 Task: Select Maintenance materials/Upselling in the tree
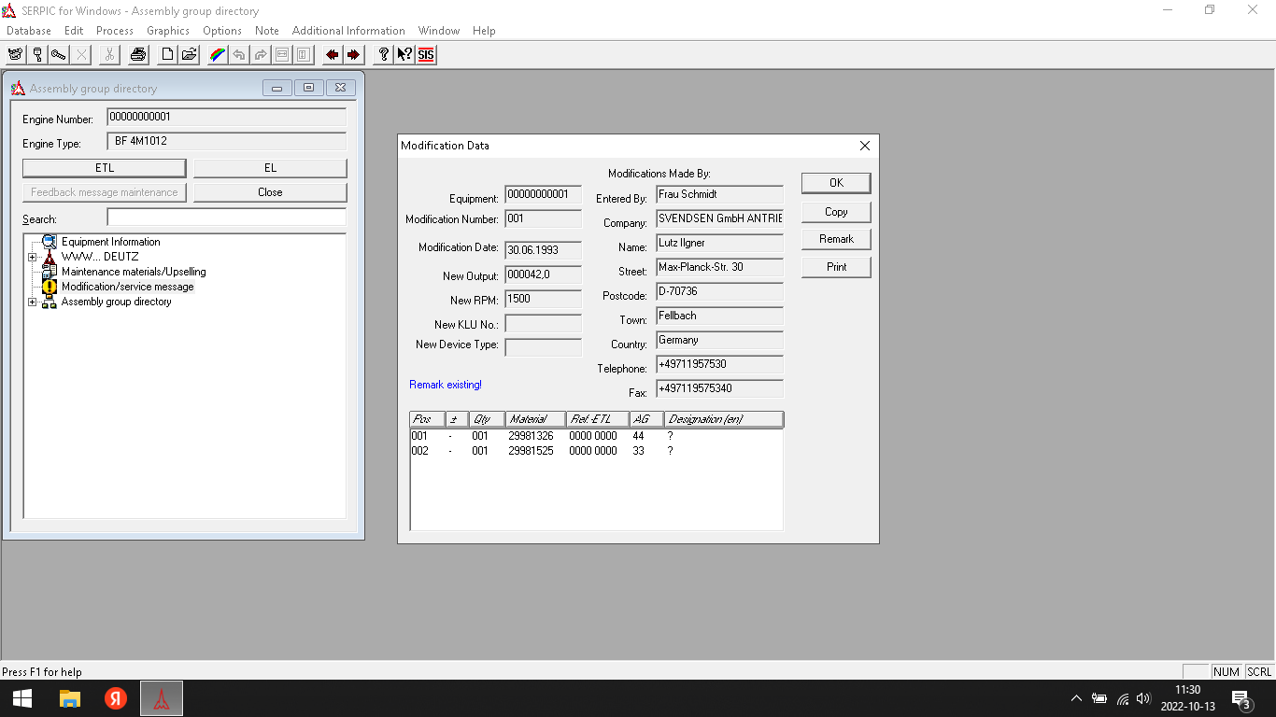[x=133, y=272]
